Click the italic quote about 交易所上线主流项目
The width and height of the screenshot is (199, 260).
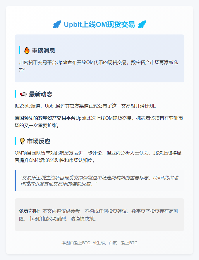tap(99, 181)
